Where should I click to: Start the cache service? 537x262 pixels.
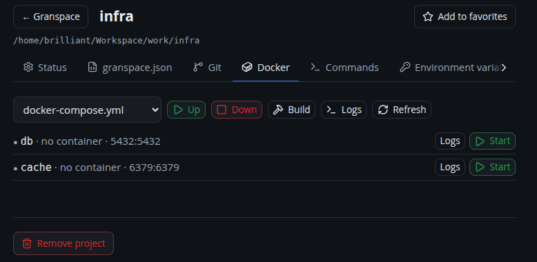[492, 168]
